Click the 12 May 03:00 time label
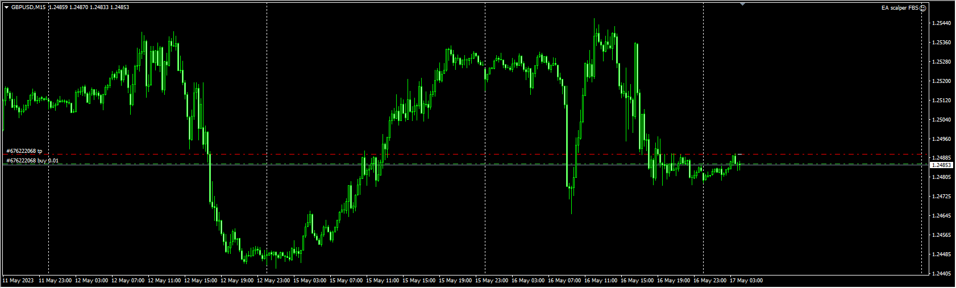 92,281
